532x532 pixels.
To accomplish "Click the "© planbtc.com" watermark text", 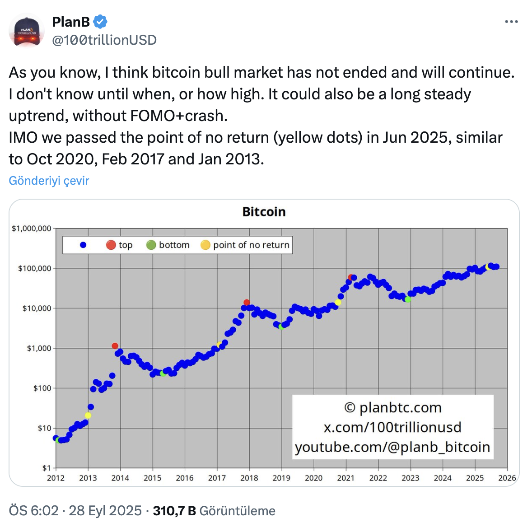I will tap(392, 407).
